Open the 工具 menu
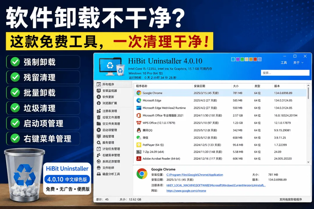The width and height of the screenshot is (314, 209). (283, 63)
